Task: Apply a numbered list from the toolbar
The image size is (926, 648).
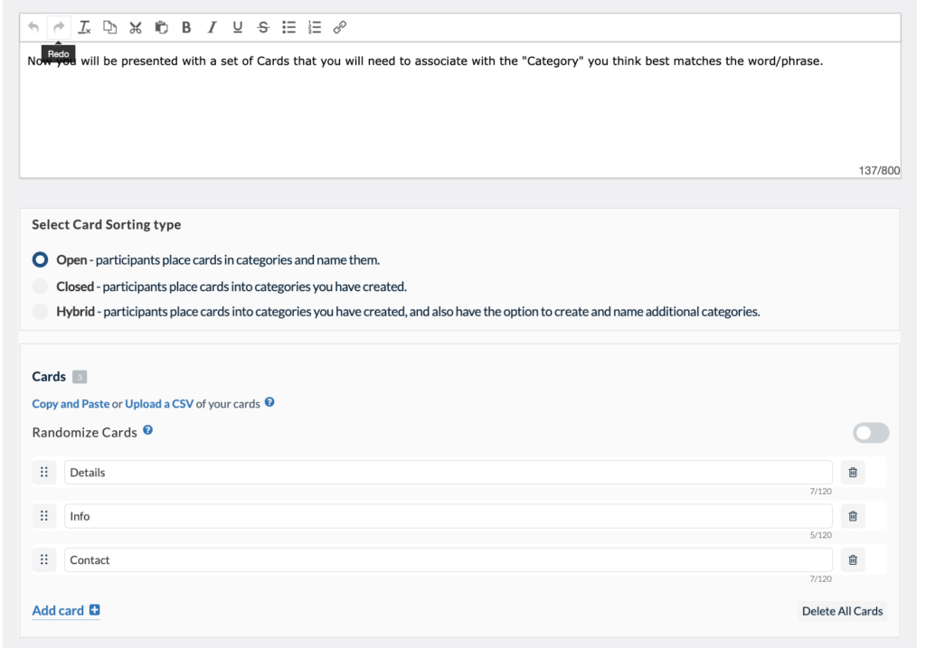Action: [x=314, y=26]
